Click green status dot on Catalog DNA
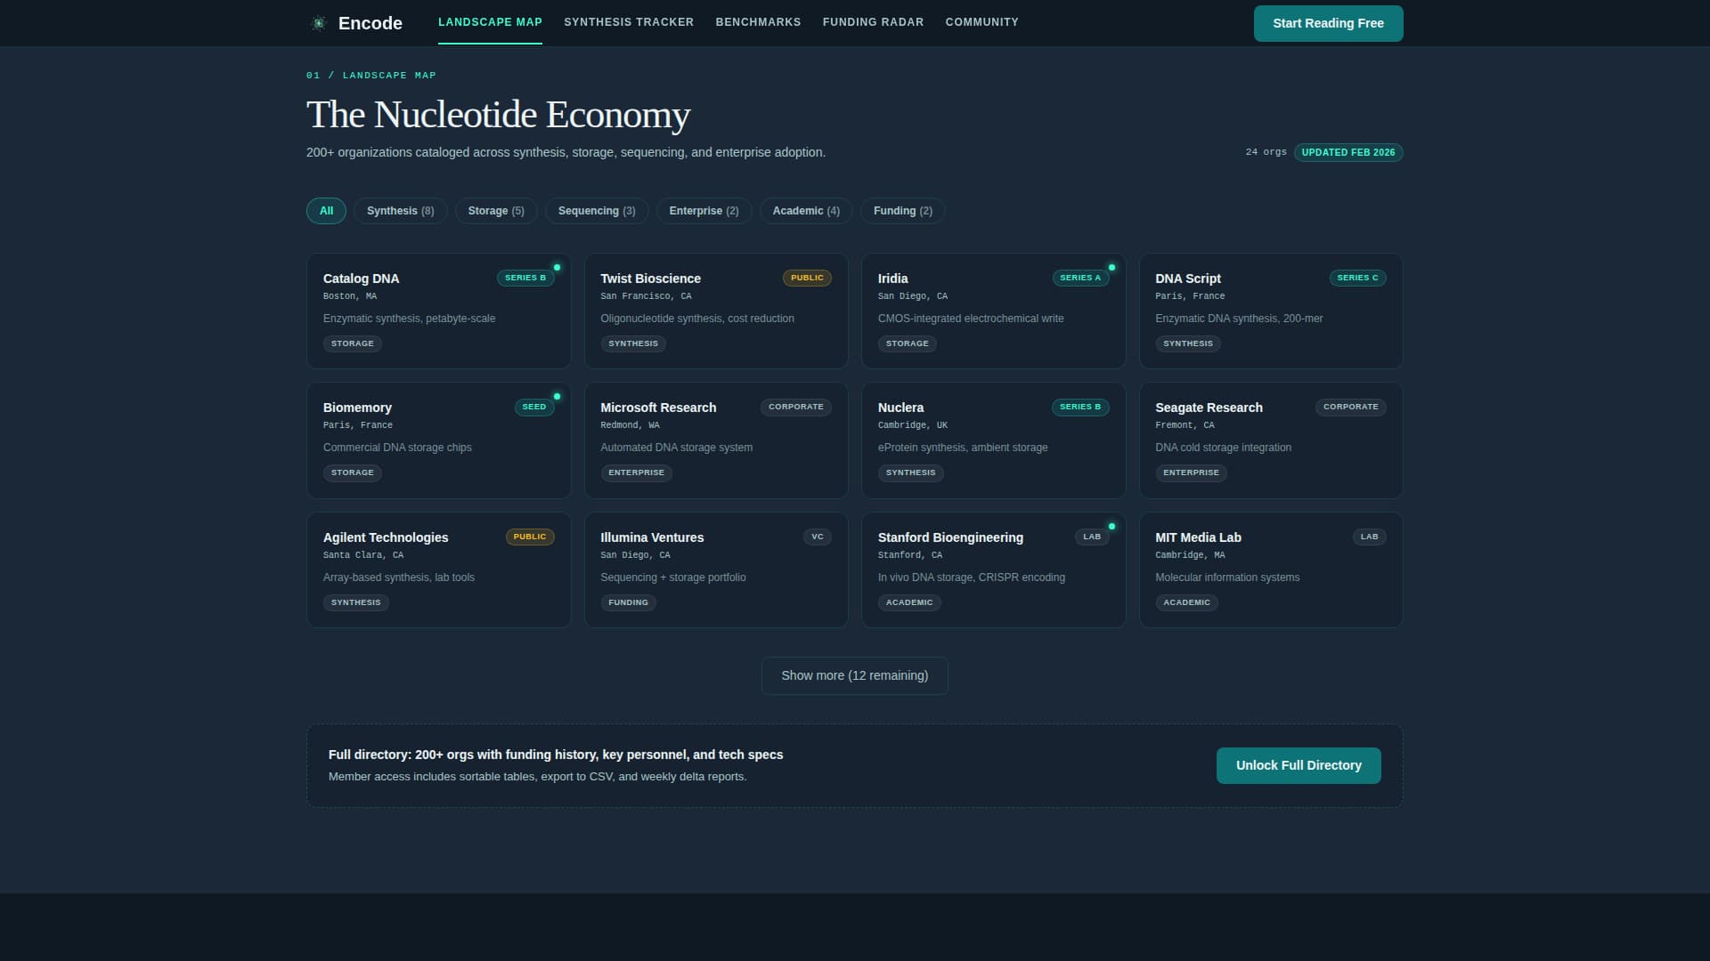The width and height of the screenshot is (1710, 961). [x=558, y=268]
